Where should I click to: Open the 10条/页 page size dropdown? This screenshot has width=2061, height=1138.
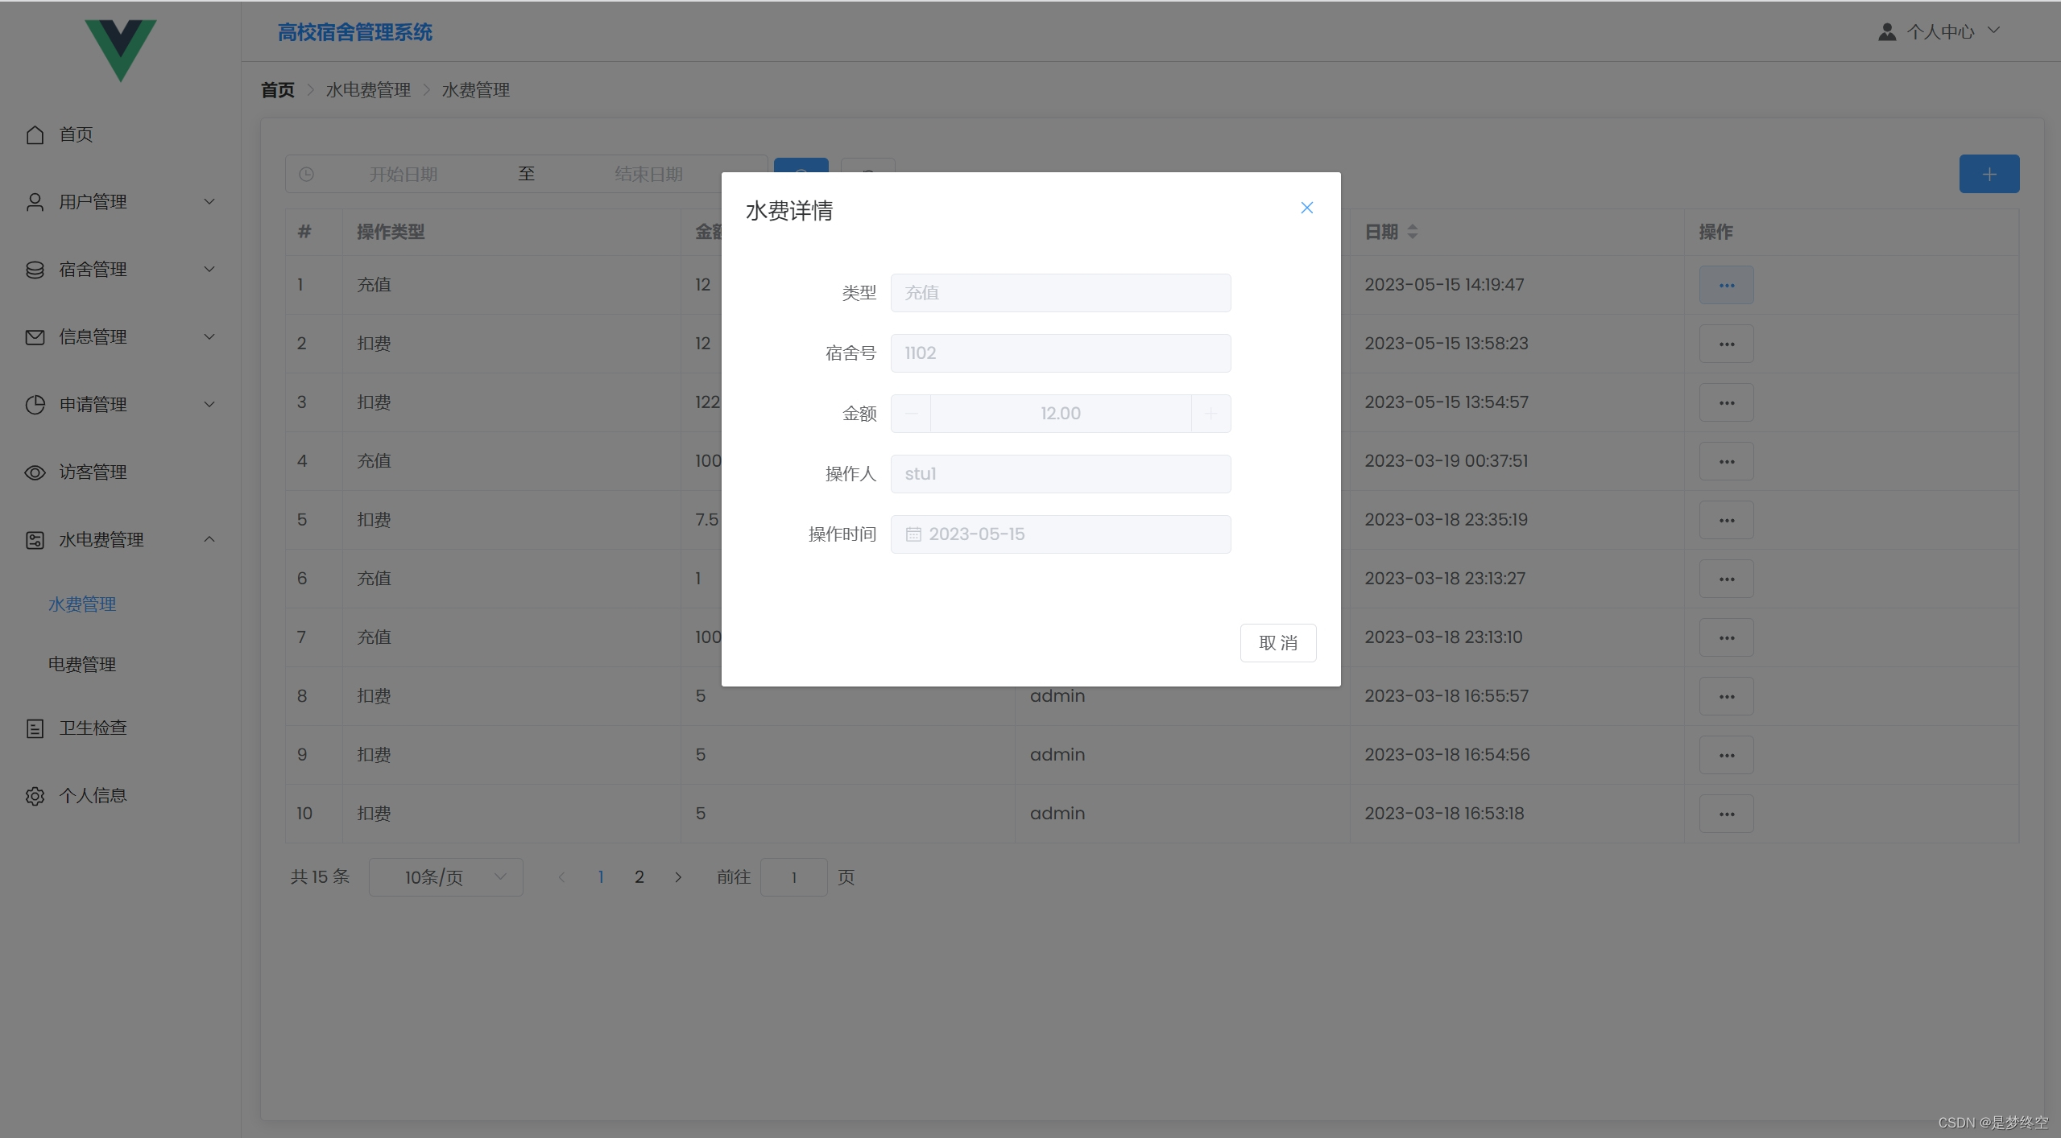tap(445, 876)
